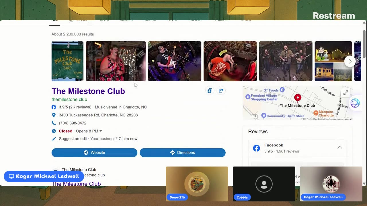367x206 pixels.
Task: Click the Reviews heading
Action: tap(258, 132)
